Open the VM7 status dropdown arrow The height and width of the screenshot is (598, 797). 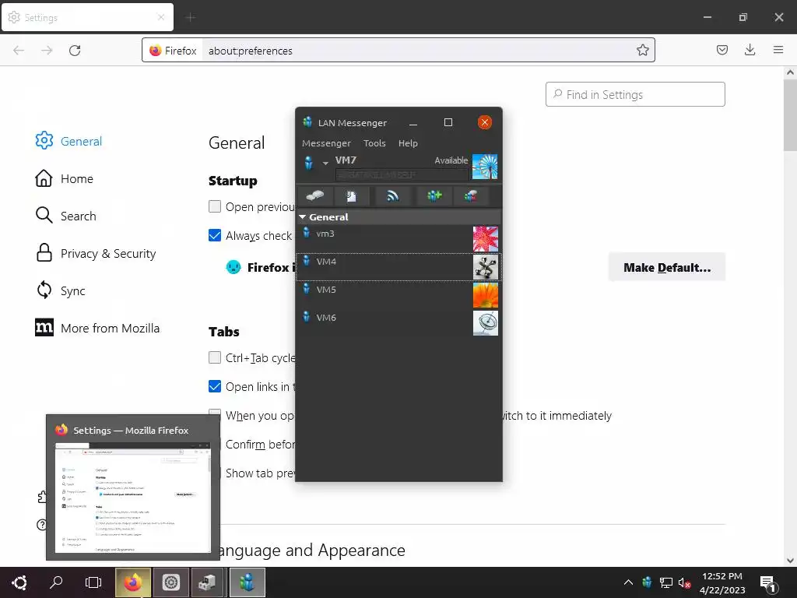(325, 164)
